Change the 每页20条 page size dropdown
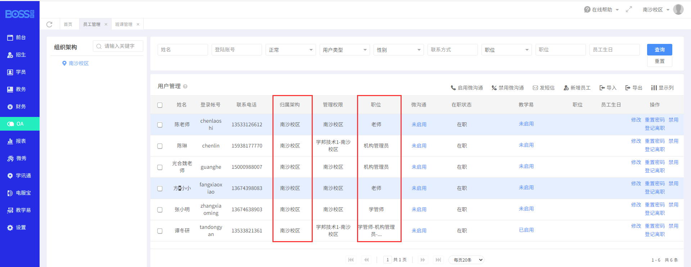This screenshot has width=691, height=267. point(466,260)
